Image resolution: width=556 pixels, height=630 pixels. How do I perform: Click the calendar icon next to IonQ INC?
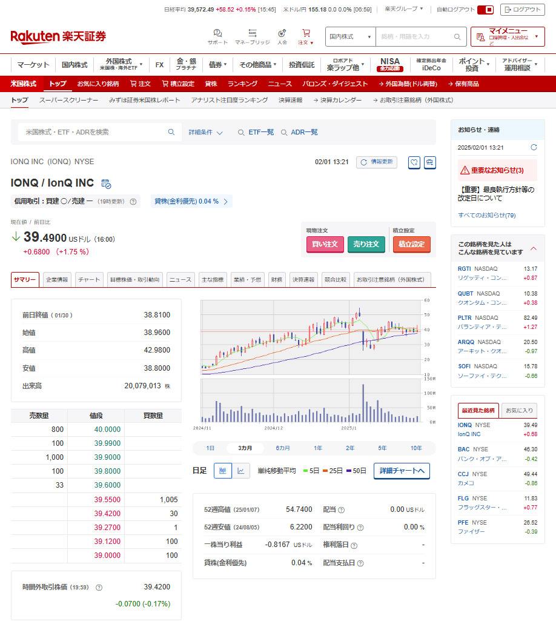[x=106, y=184]
